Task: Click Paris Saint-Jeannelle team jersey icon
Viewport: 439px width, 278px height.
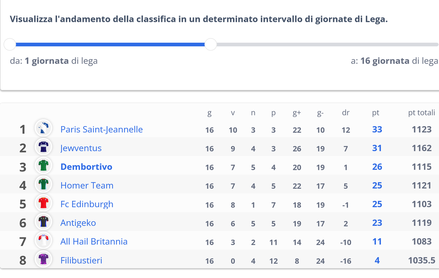Action: click(x=44, y=129)
